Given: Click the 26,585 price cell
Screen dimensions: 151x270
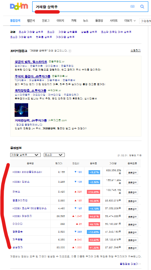Looking at the screenshot, I should [x=61, y=216].
